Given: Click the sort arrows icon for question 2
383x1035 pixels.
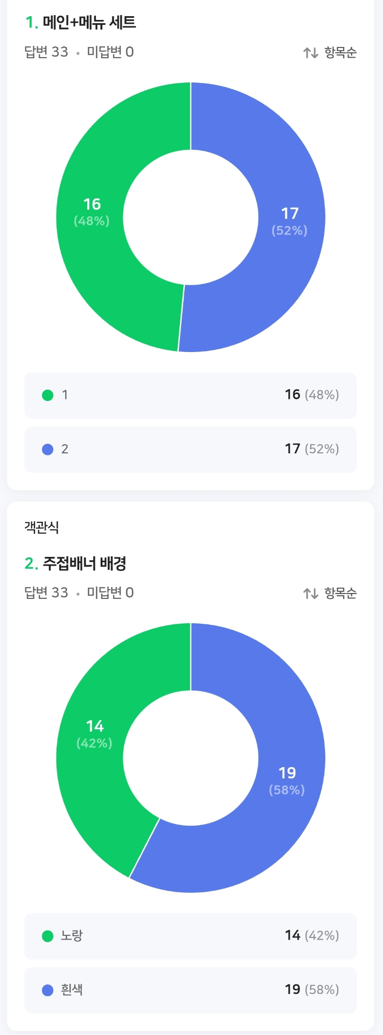Looking at the screenshot, I should tap(311, 594).
